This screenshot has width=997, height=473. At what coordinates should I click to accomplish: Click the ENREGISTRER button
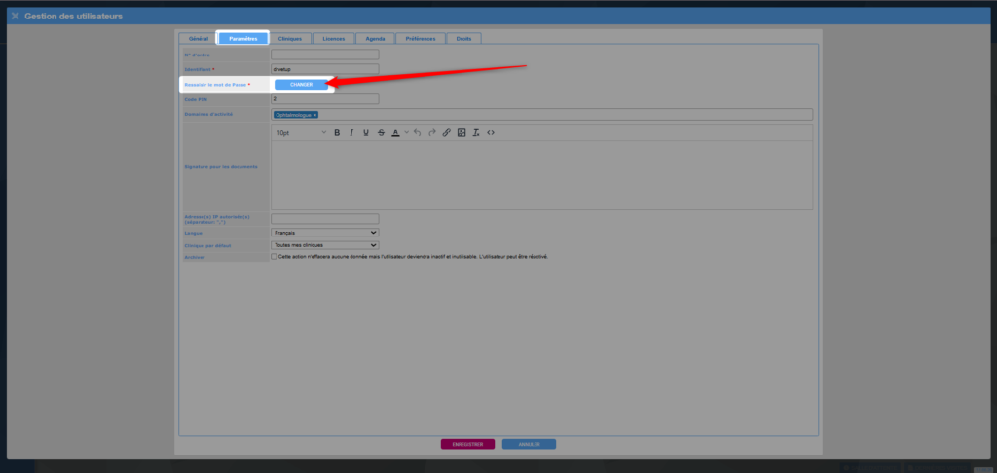(x=467, y=444)
